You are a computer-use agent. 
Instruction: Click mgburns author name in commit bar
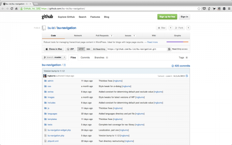tap(51, 76)
